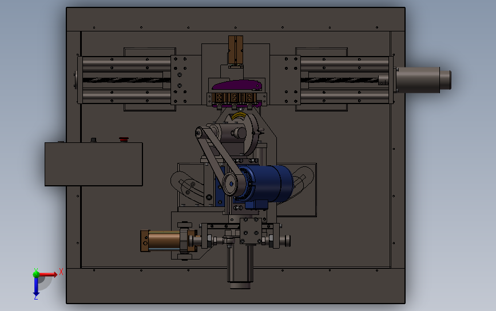The image size is (496, 311).
Task: Select the left lead screw
Action: click(126, 80)
